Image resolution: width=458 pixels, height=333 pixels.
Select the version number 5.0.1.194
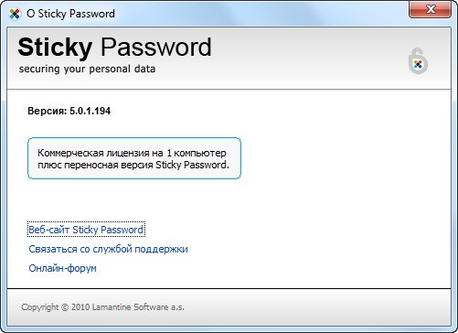(90, 111)
